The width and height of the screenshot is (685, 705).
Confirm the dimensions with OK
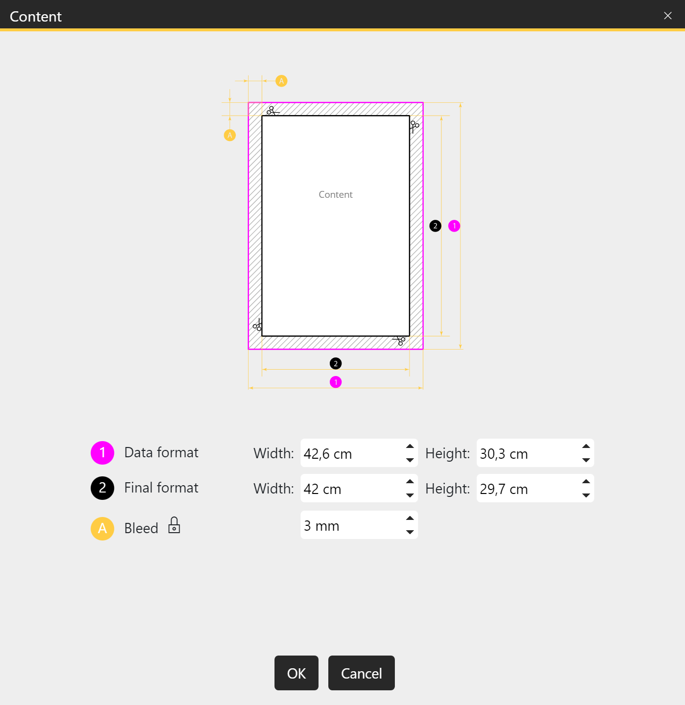(x=296, y=673)
